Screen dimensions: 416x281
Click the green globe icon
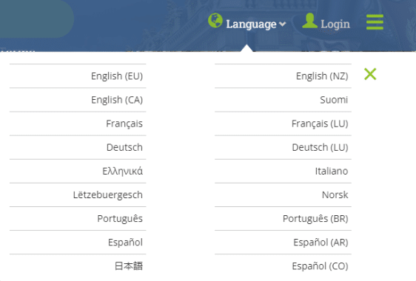coord(215,21)
